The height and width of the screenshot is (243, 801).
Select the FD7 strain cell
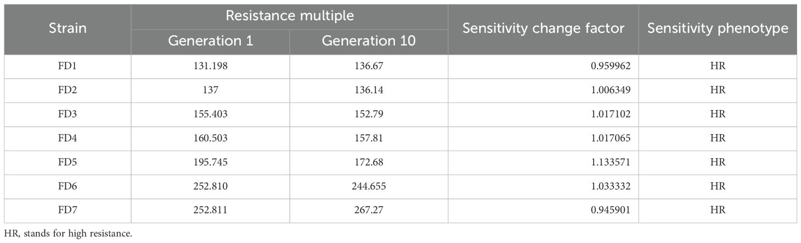[67, 211]
